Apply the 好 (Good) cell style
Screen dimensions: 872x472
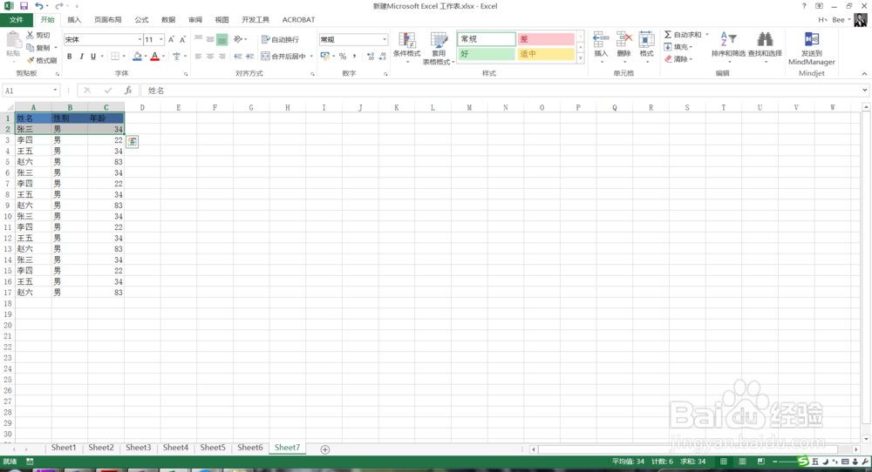486,54
